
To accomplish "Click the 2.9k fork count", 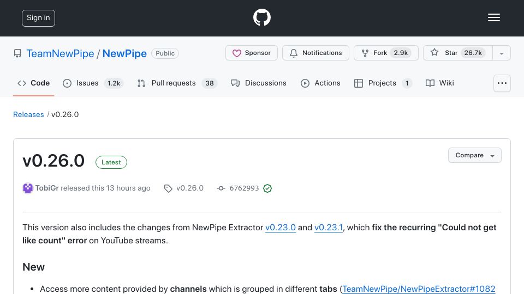I will [401, 53].
